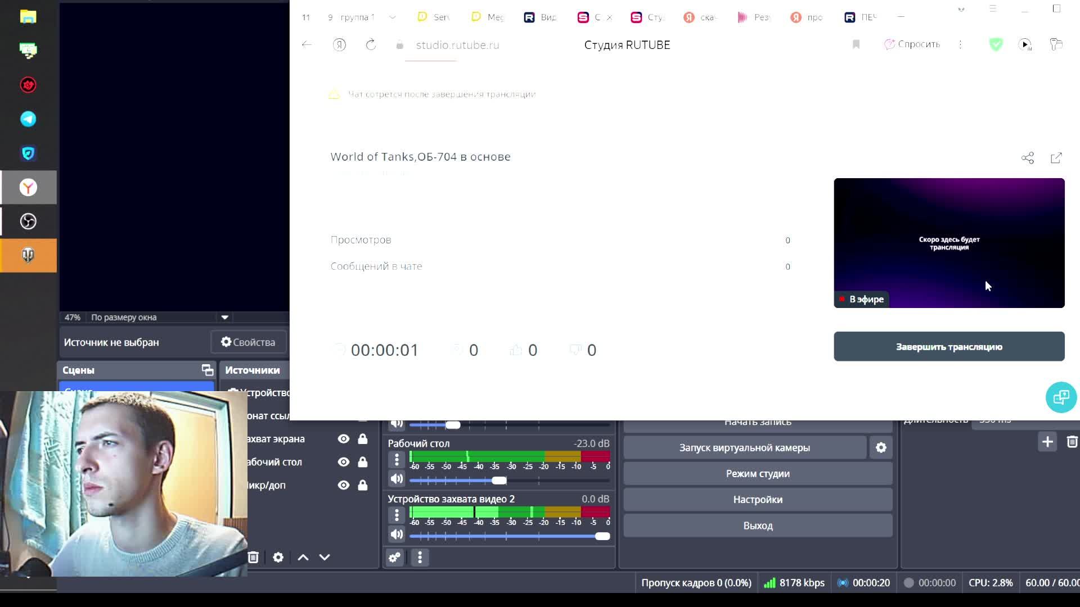Screen dimensions: 1080x607
Task: Hide the Рабочий стол source
Action: click(x=344, y=462)
